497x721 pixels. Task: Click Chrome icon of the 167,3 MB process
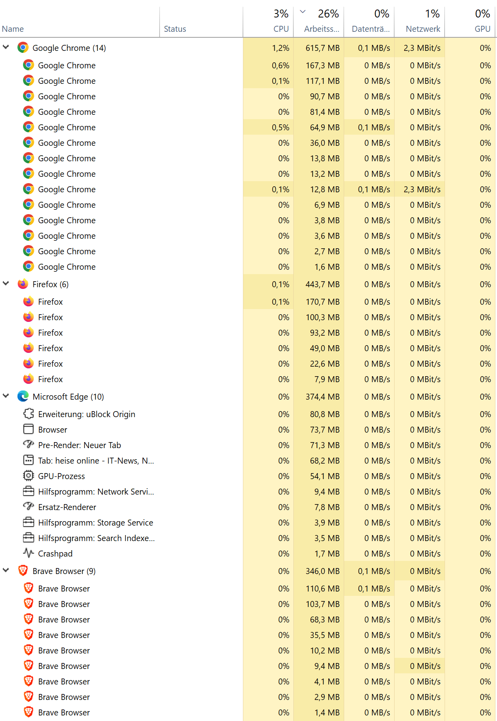(x=29, y=65)
